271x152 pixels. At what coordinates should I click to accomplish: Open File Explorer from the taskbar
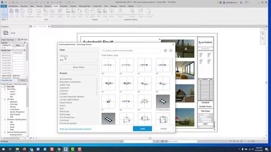click(17, 149)
